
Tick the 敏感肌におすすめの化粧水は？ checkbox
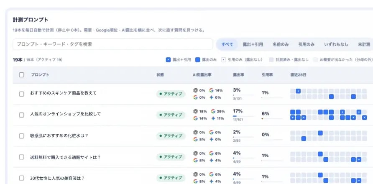point(21,136)
